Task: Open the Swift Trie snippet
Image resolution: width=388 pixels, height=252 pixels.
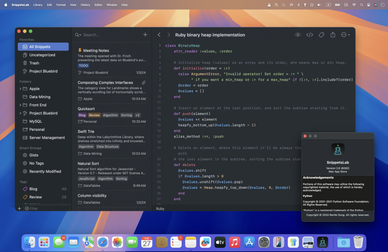Action: coord(112,143)
